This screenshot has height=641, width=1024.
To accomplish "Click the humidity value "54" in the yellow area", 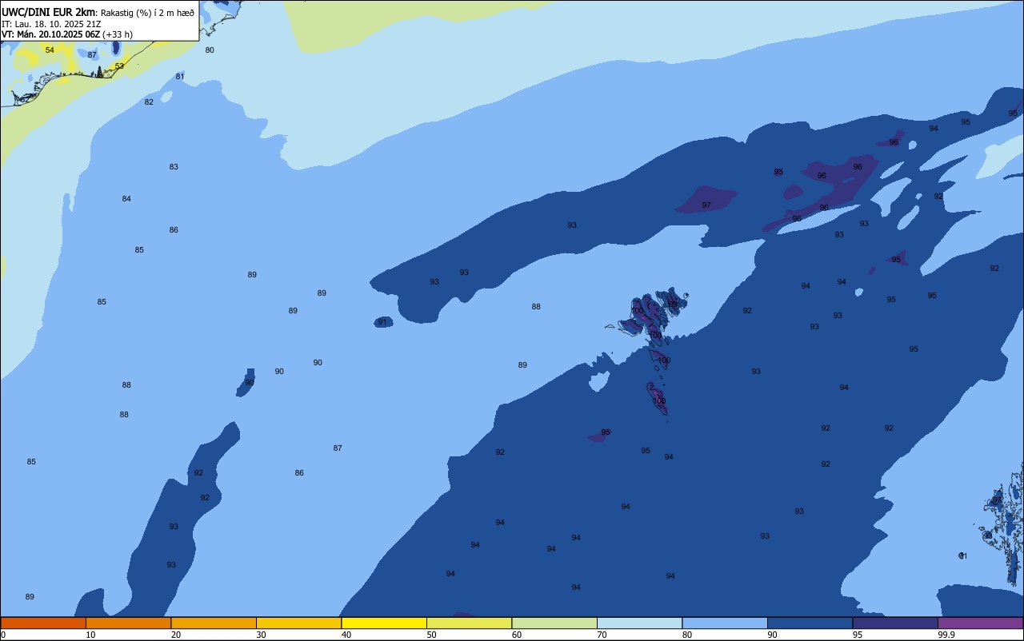I will [50, 50].
